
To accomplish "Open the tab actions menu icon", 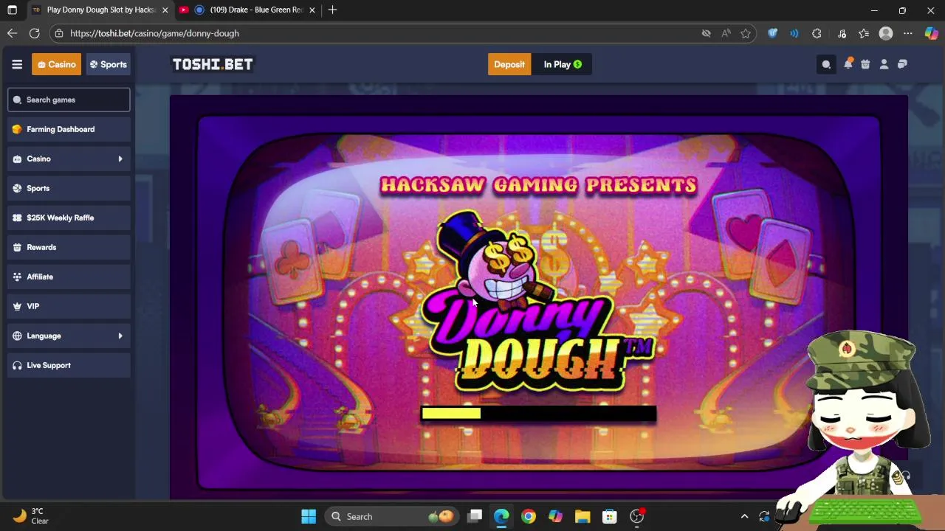I will coord(12,10).
